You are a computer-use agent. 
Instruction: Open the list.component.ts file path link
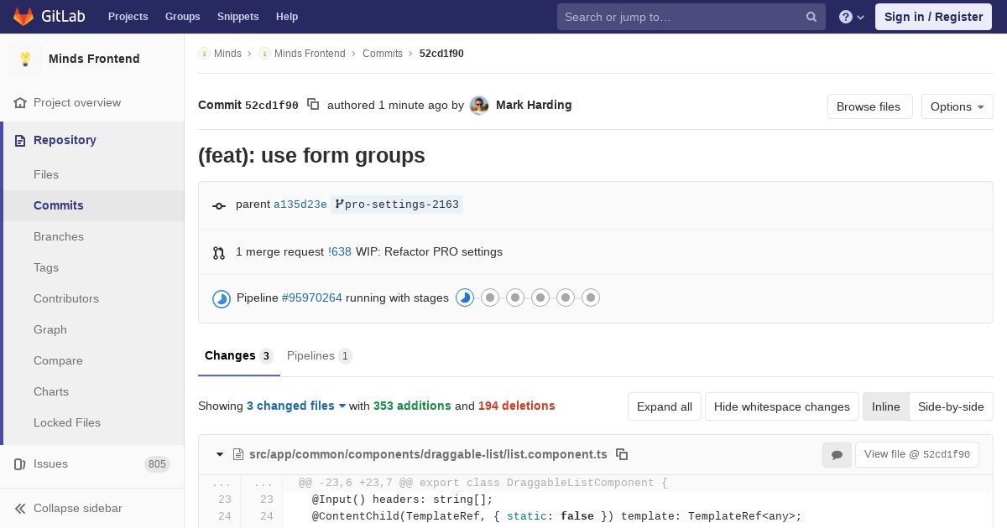coord(428,454)
